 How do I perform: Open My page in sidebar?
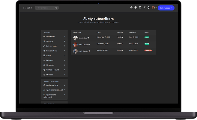pyautogui.click(x=54, y=41)
